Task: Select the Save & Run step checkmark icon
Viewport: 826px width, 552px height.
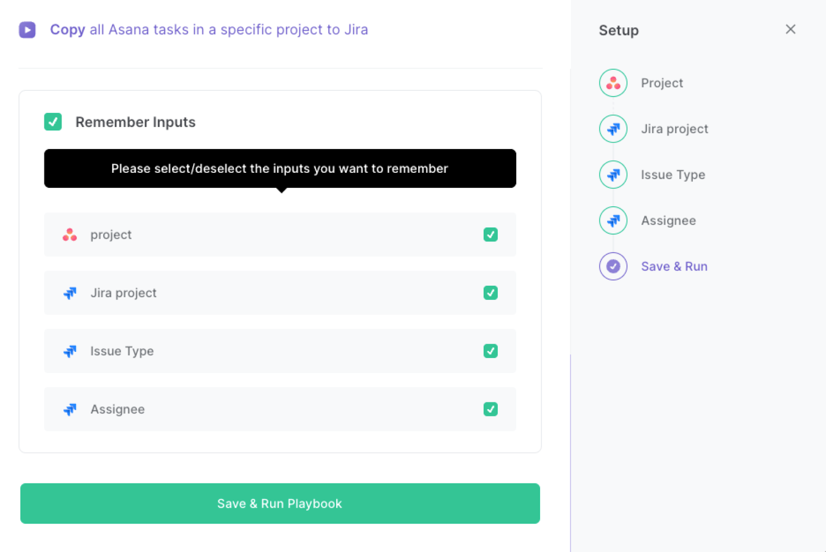Action: (613, 266)
